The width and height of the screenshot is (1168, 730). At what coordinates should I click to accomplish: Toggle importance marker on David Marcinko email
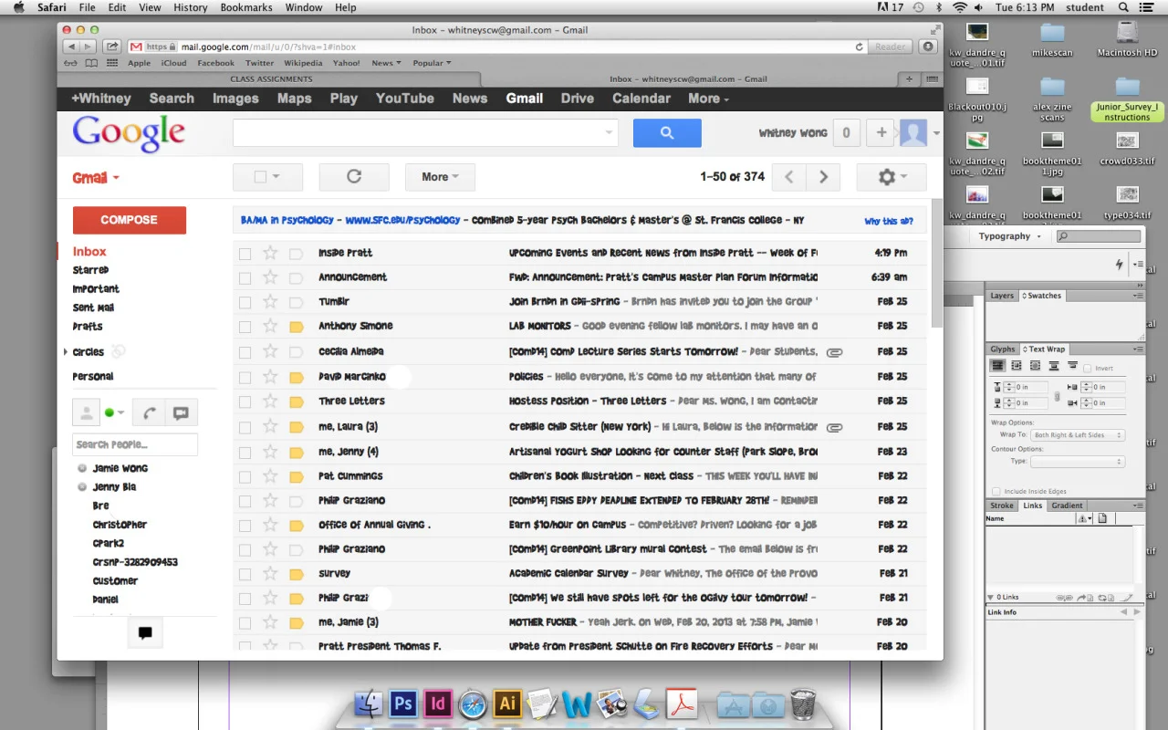pyautogui.click(x=296, y=377)
